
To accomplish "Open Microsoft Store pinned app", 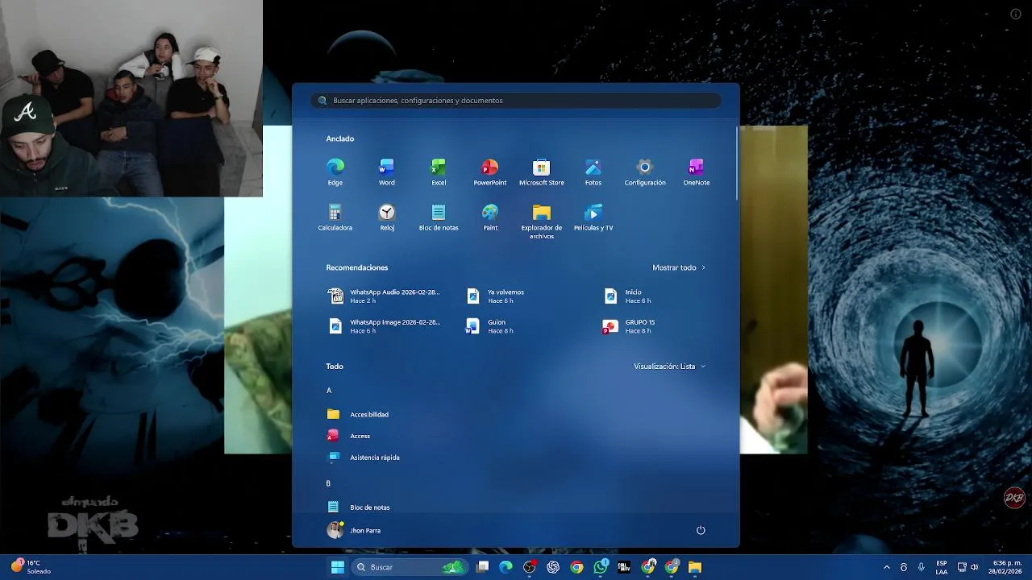I will tap(542, 172).
